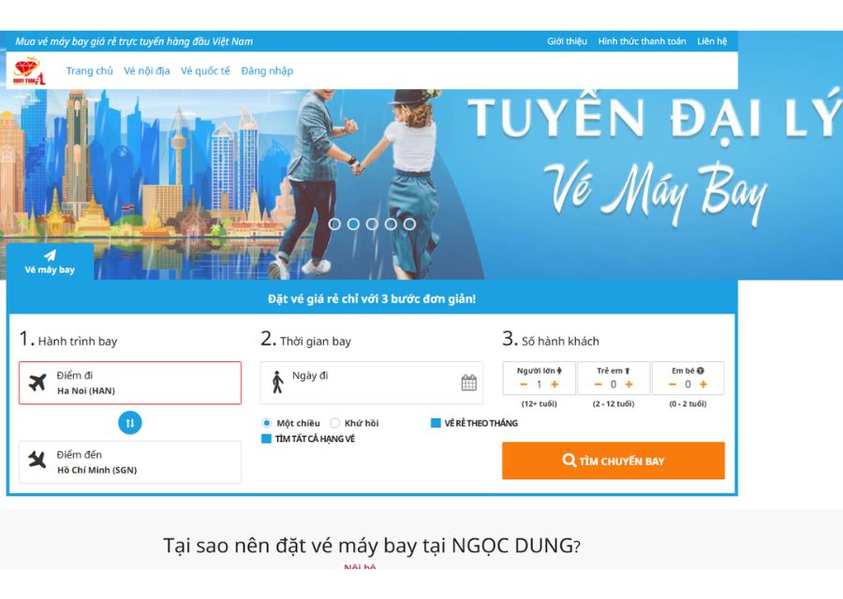843x599 pixels.
Task: Select the third banner carousel dot
Action: point(372,224)
